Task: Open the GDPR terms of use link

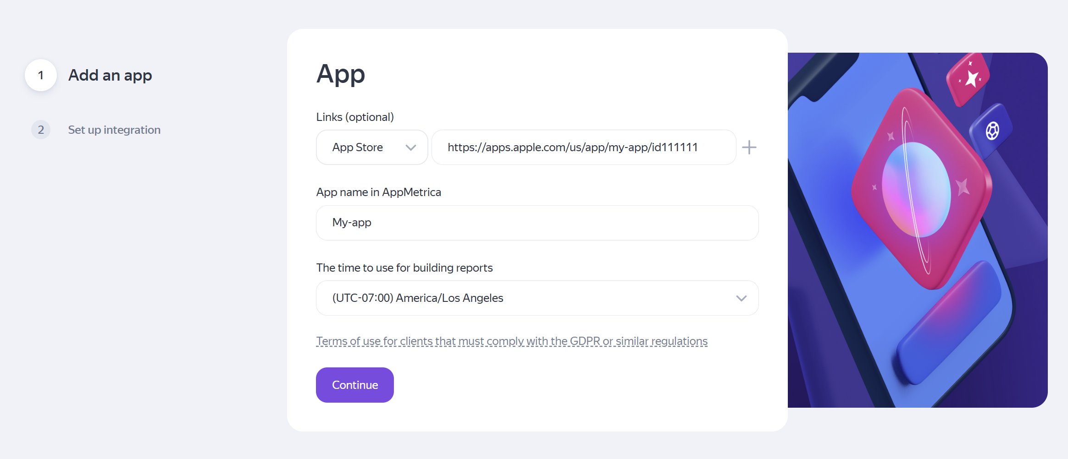Action: (511, 341)
